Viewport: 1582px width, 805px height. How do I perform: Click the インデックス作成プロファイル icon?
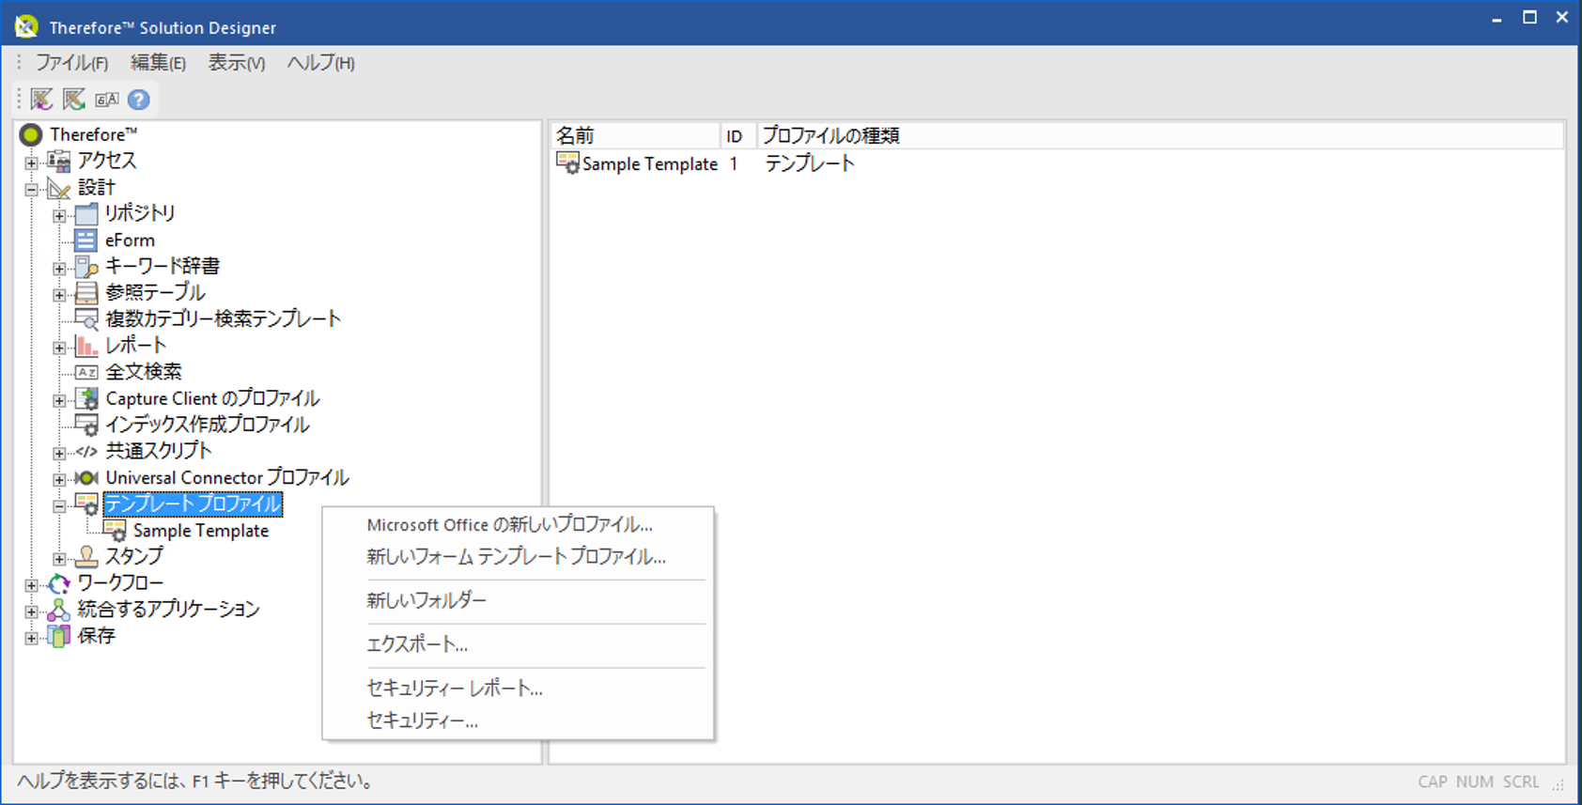86,426
